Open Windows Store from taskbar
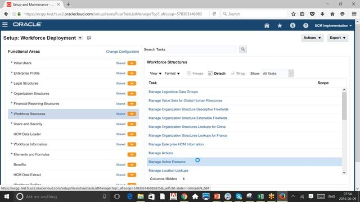This screenshot has height=202, width=360. tap(151, 196)
